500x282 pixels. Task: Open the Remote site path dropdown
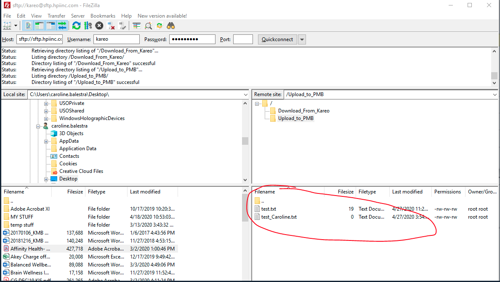[495, 95]
